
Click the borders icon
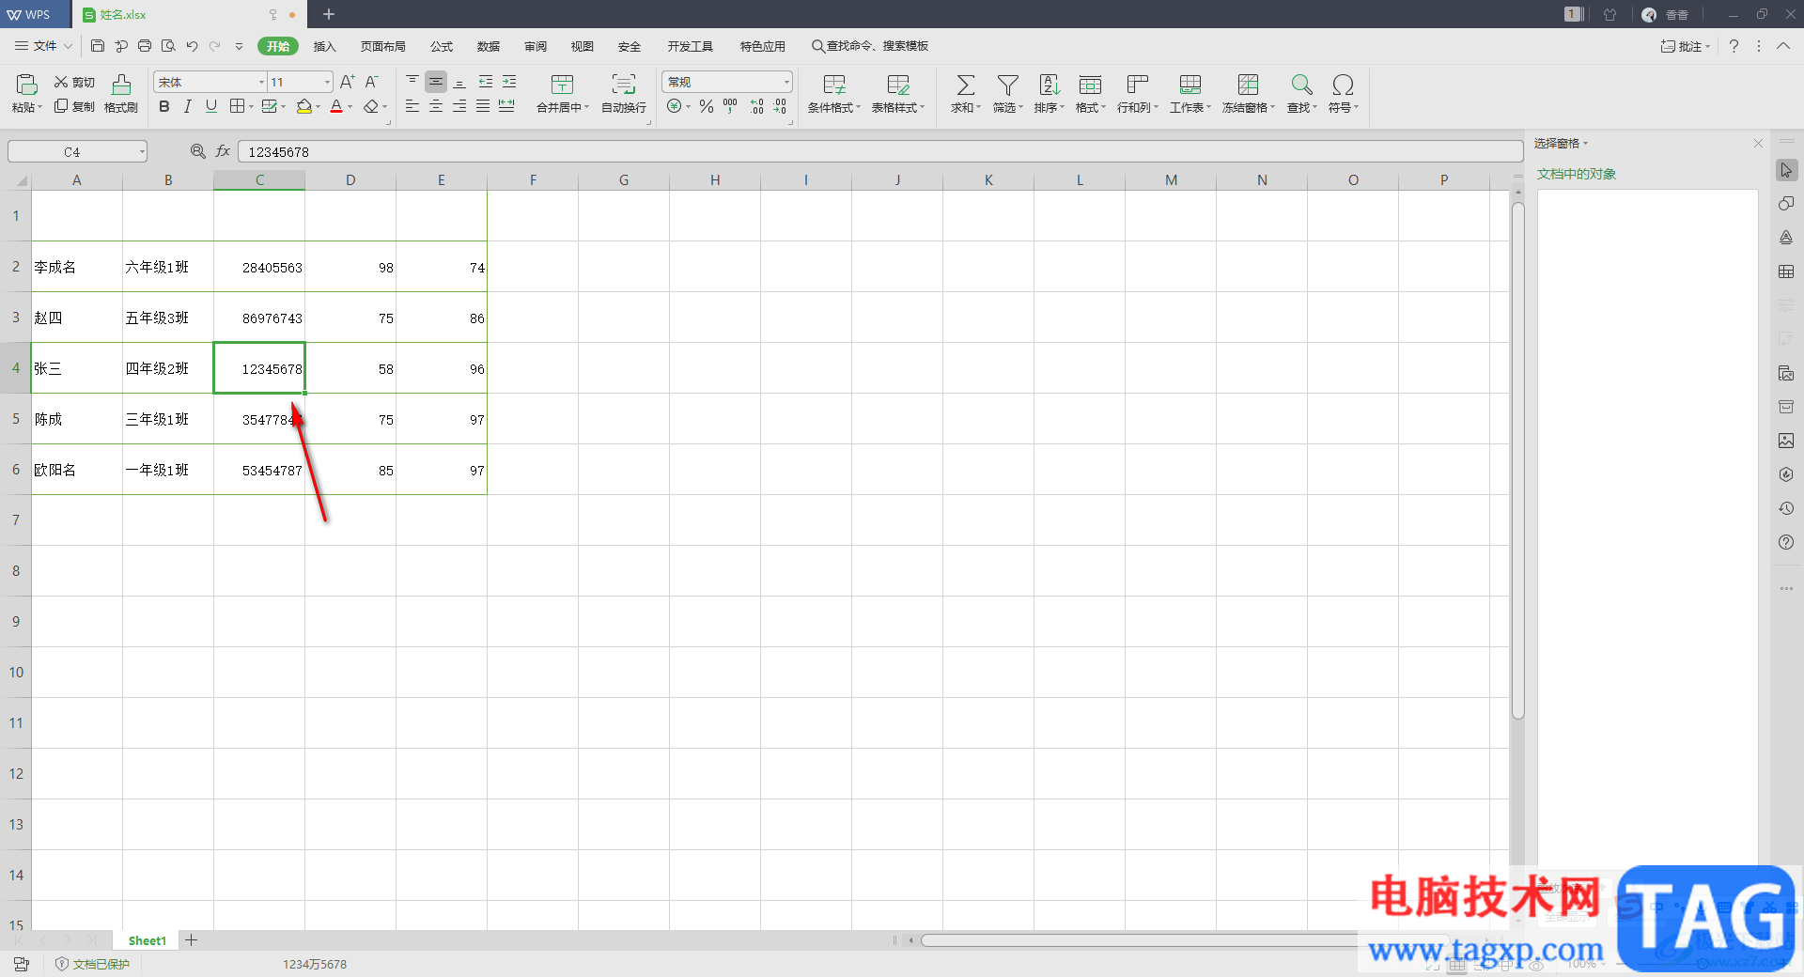point(238,107)
